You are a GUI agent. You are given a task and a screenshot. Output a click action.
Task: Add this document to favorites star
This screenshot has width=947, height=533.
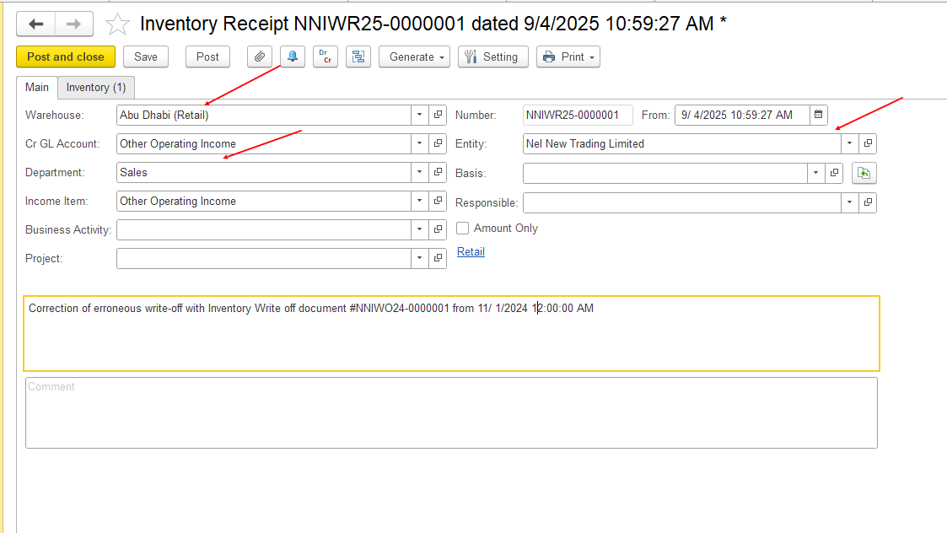coord(117,24)
